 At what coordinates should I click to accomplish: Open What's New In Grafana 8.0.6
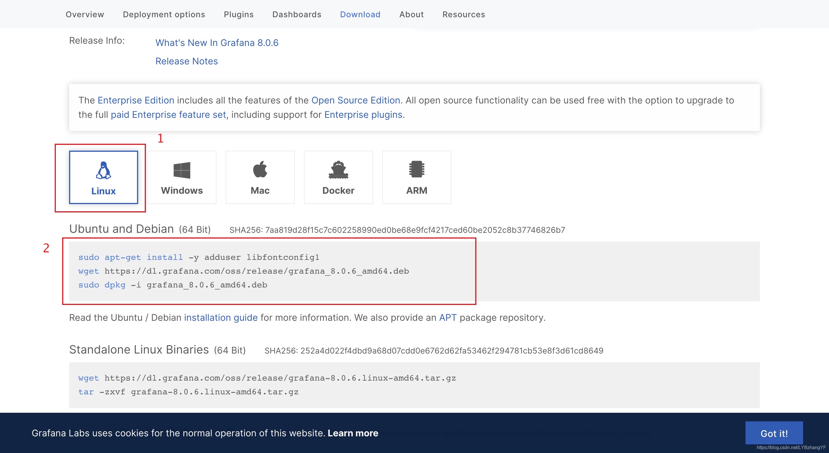[217, 43]
